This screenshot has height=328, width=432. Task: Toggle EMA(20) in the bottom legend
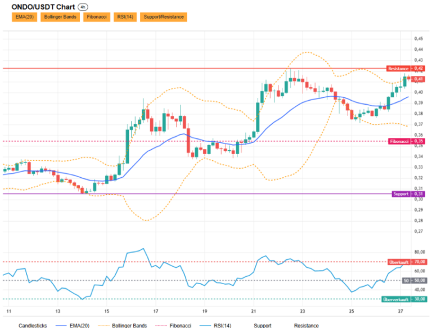point(73,326)
